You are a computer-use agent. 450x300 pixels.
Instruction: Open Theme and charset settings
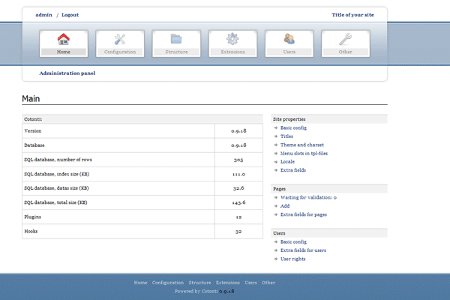(x=301, y=145)
